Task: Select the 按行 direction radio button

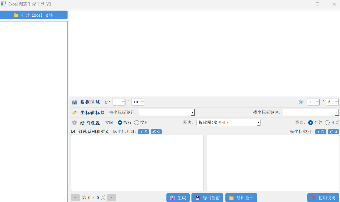Action: click(120, 123)
